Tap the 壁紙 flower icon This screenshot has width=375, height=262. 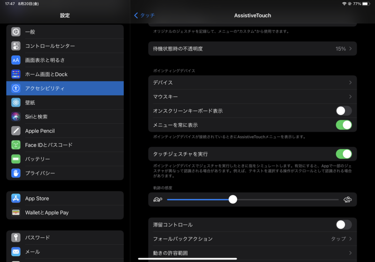coord(16,103)
